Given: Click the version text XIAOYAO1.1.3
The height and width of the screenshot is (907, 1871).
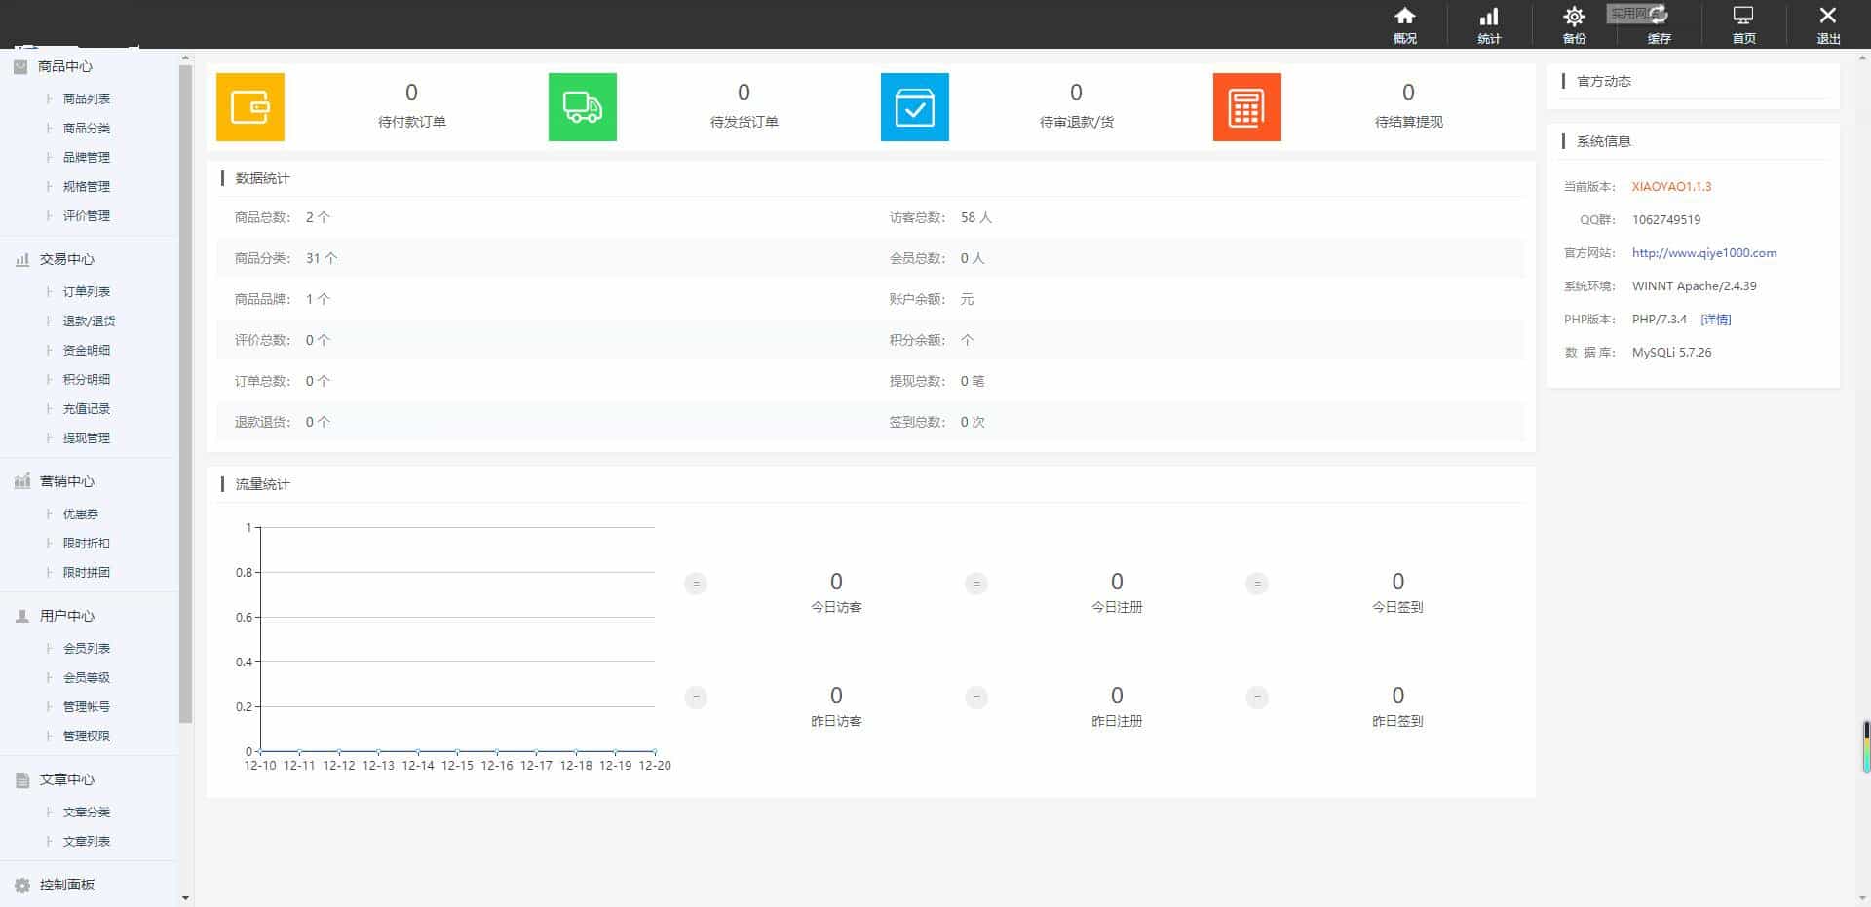Looking at the screenshot, I should click(x=1671, y=186).
